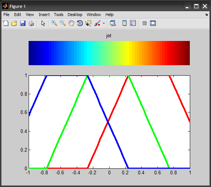211x187 pixels.
Task: Click the dock figure arrow at menu bar end
Action: (207, 15)
